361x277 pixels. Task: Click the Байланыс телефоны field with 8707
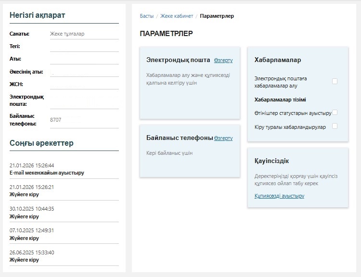(84, 120)
